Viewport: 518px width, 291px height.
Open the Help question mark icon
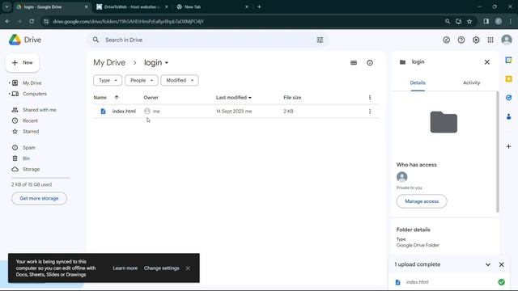pos(461,40)
